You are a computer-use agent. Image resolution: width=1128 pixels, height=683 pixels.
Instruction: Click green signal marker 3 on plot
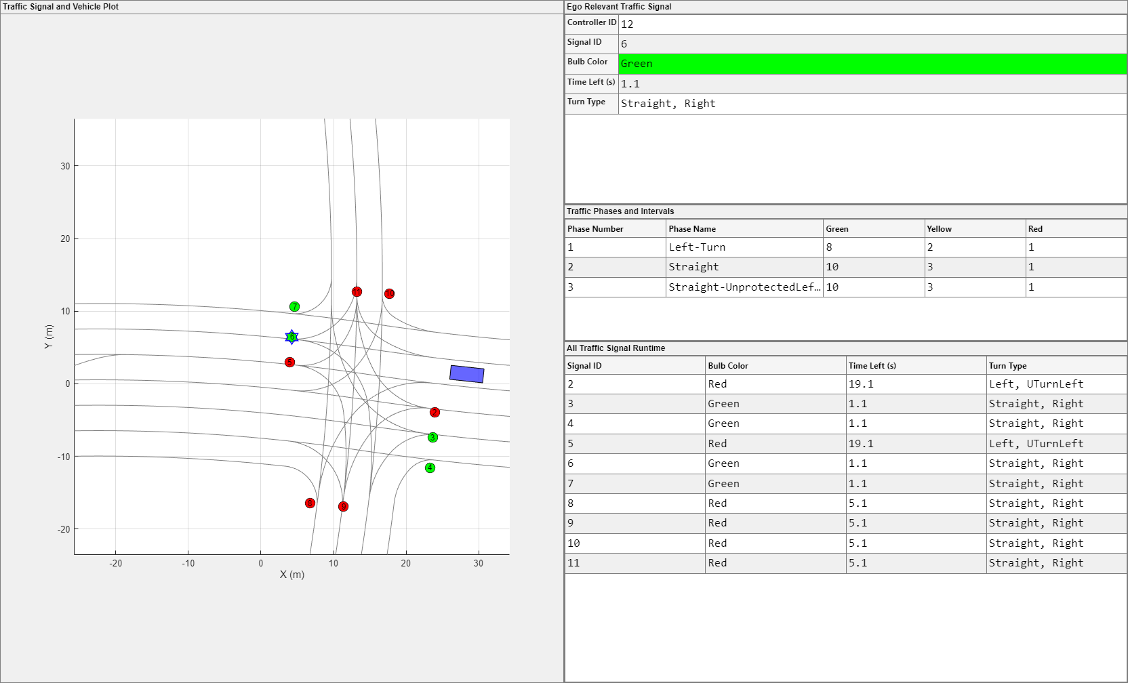pos(432,437)
